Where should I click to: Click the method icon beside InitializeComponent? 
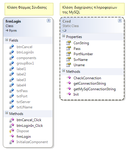(12, 142)
